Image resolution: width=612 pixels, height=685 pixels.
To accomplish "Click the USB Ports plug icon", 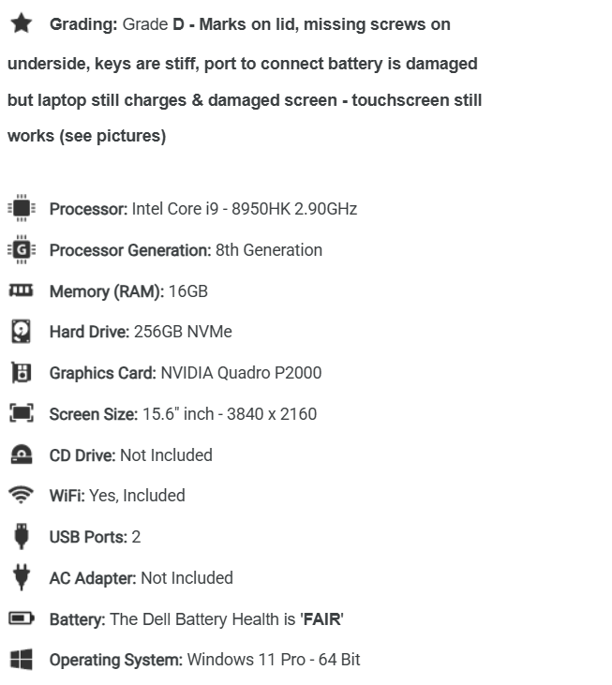I will coord(21,536).
